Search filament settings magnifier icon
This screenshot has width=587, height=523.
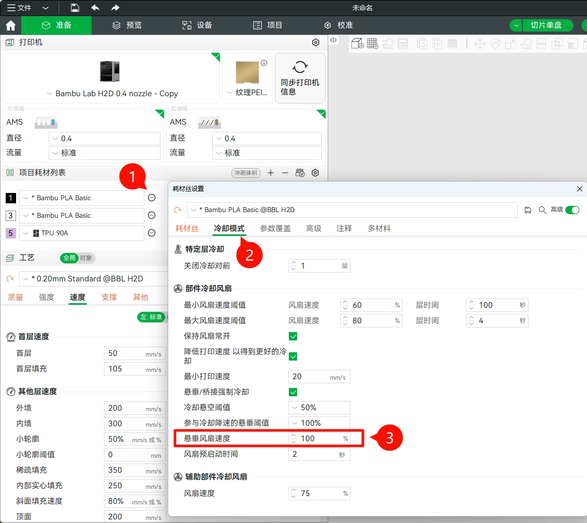click(x=542, y=210)
